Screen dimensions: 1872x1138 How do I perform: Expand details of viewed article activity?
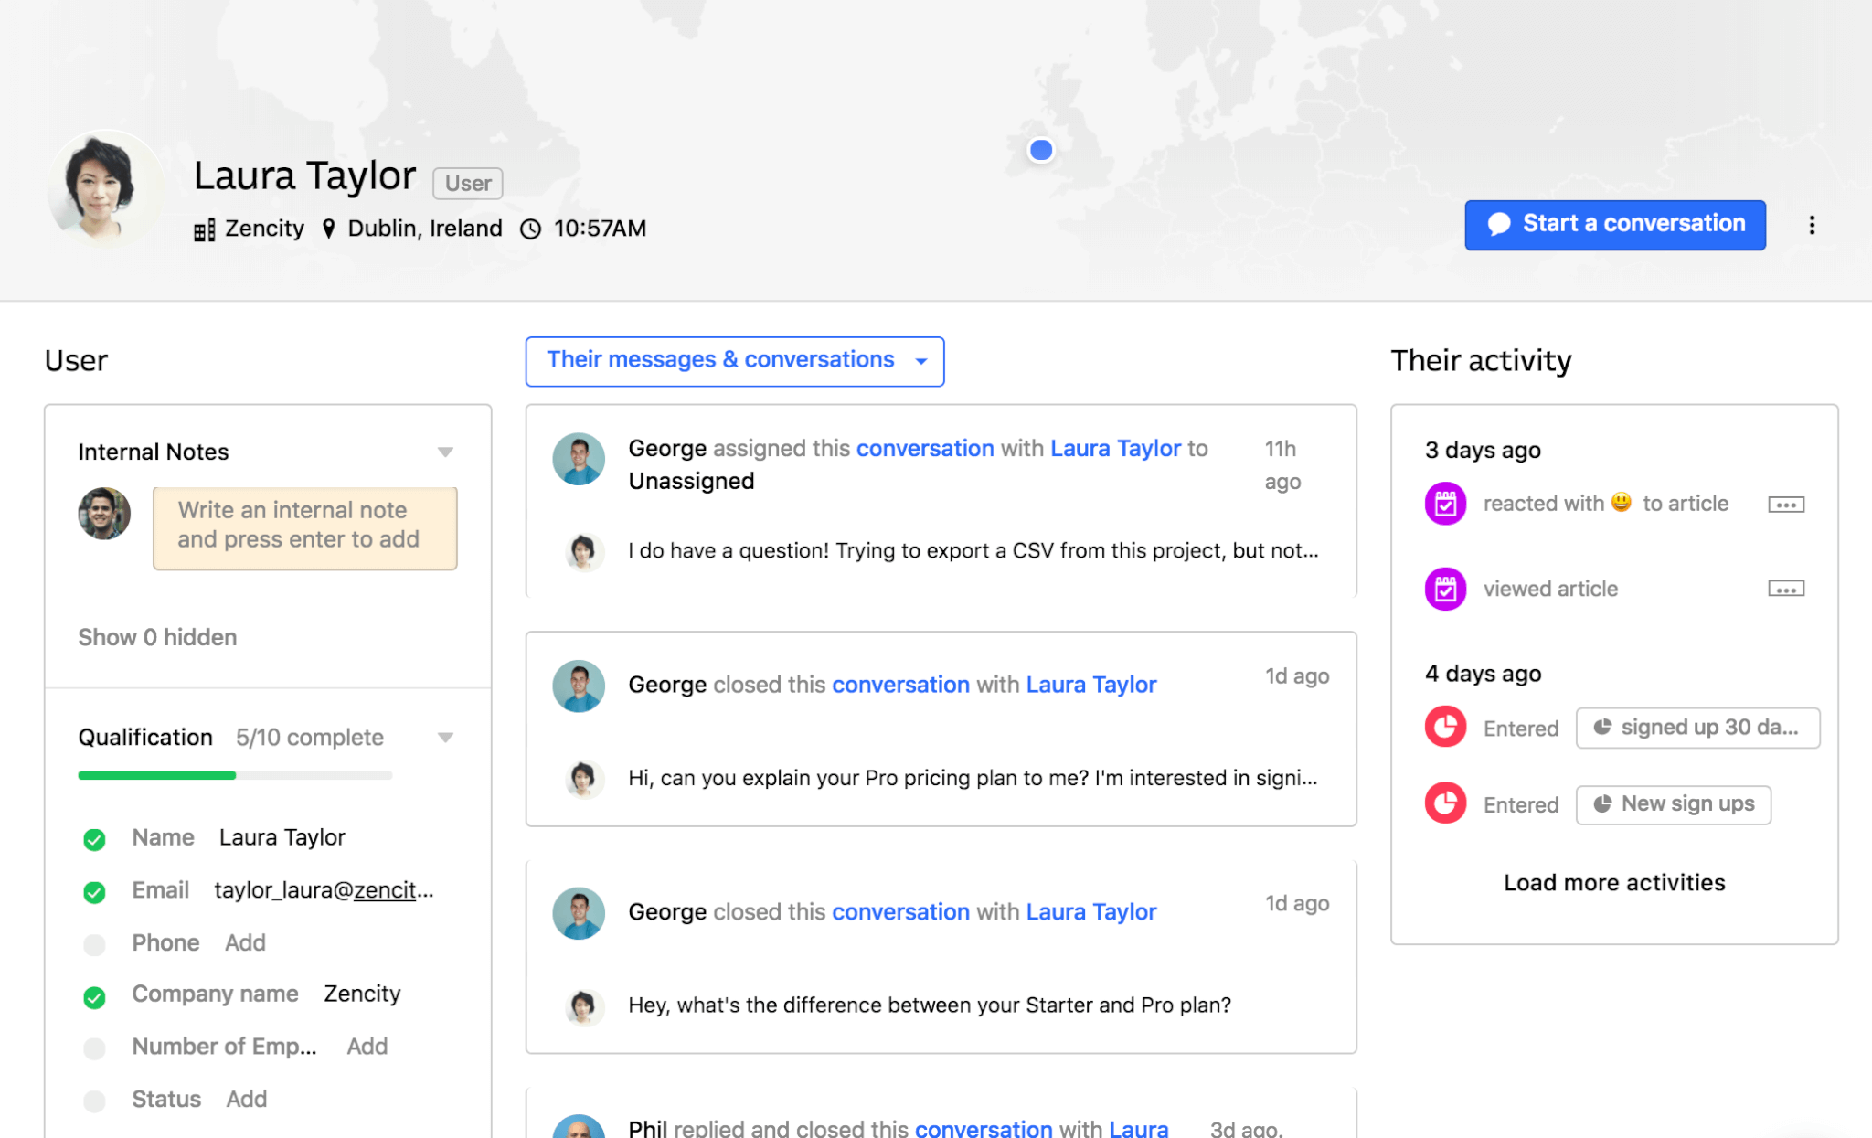point(1786,589)
